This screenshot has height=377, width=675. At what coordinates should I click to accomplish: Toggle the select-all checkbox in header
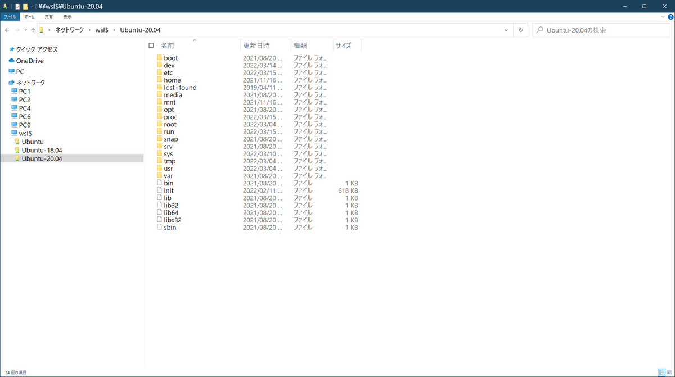coord(151,46)
